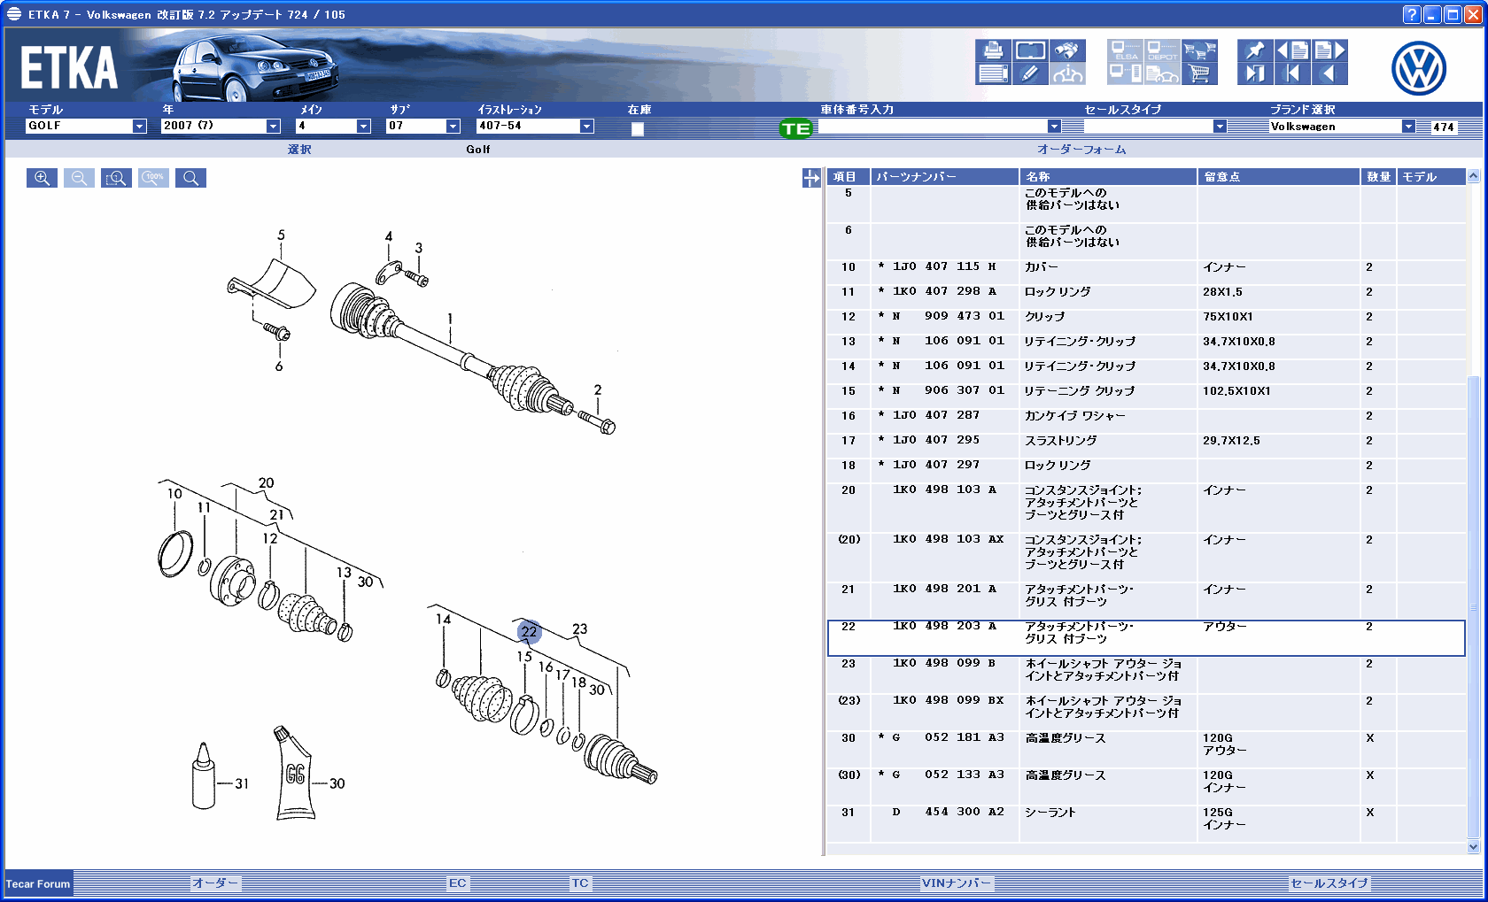
Task: Click the single shopping cart icon
Action: tap(1199, 73)
